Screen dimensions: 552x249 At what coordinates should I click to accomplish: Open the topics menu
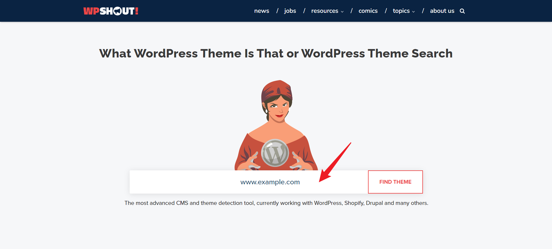click(401, 11)
